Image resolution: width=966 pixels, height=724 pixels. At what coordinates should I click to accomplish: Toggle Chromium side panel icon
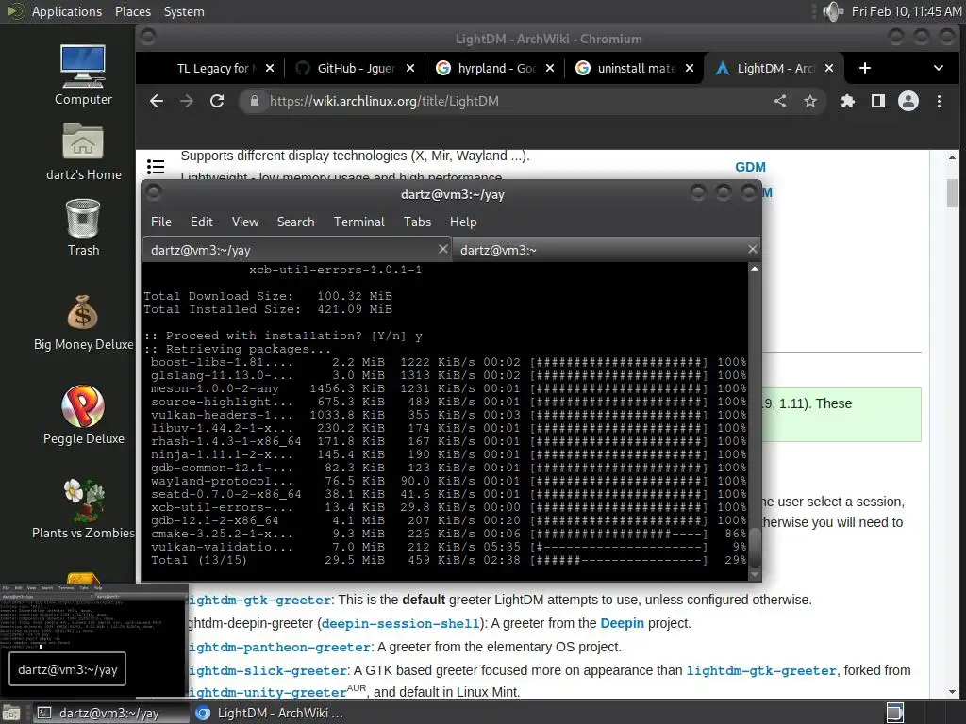pos(878,101)
